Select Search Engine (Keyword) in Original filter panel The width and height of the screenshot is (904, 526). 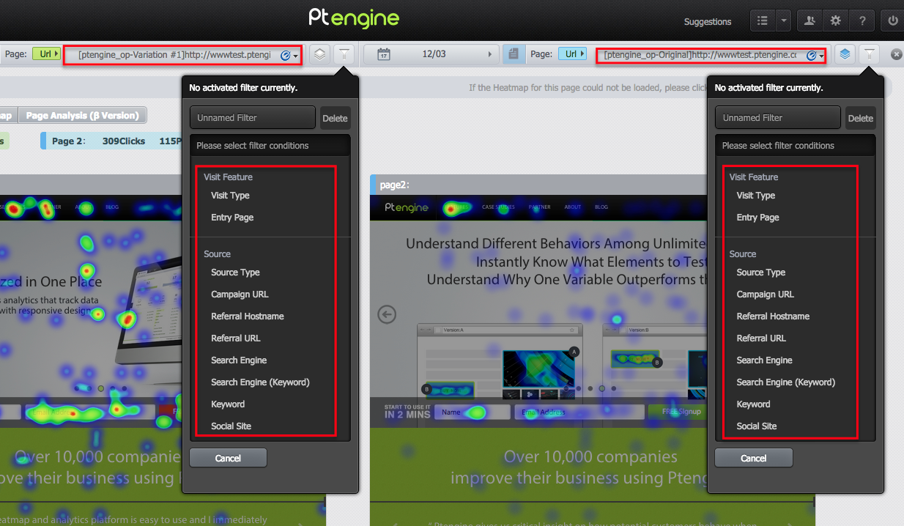click(785, 382)
